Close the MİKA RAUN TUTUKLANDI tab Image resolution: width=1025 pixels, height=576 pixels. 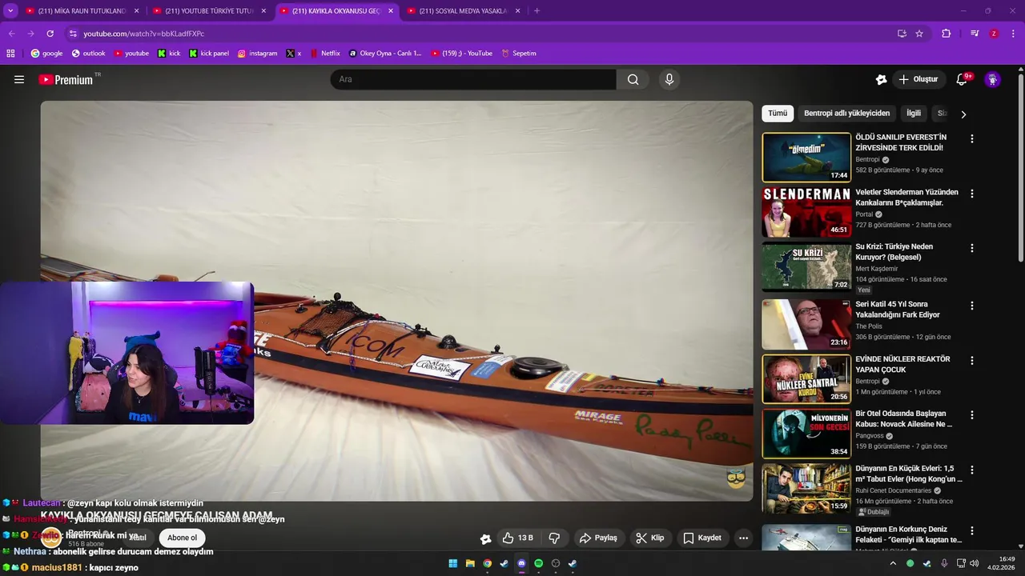point(136,11)
